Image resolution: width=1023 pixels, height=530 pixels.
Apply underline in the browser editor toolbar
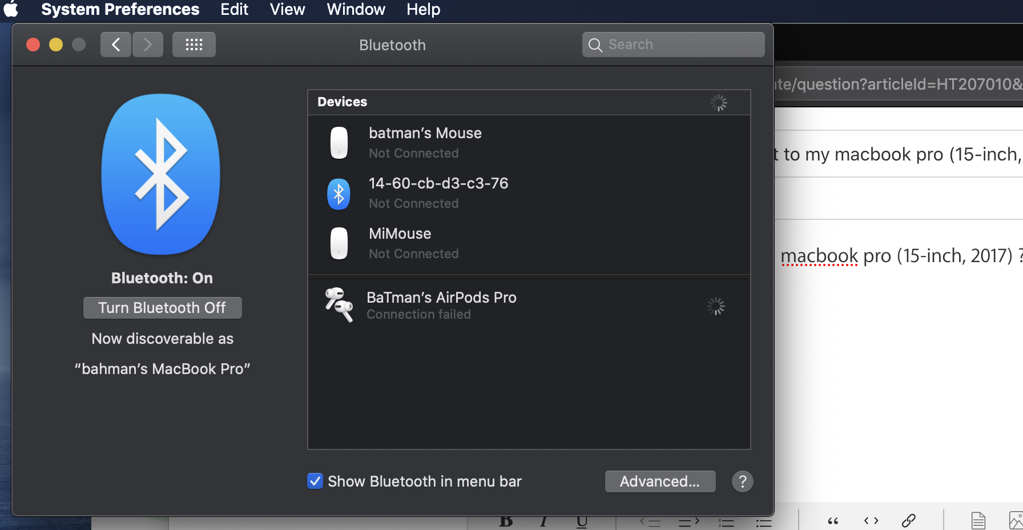click(x=582, y=522)
